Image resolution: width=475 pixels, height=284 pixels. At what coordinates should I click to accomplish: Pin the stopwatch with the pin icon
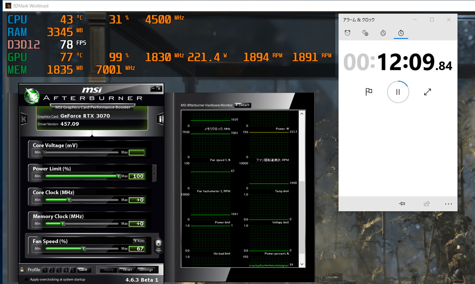(x=402, y=204)
